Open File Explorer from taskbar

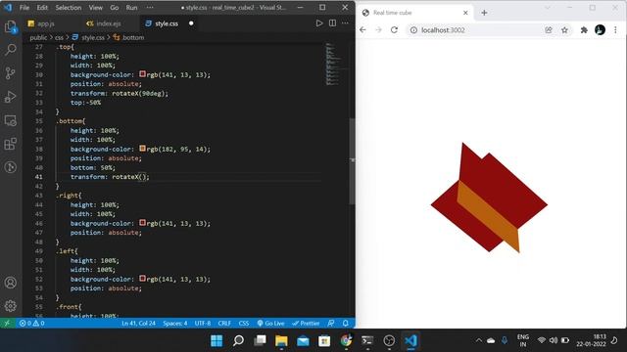tap(281, 341)
